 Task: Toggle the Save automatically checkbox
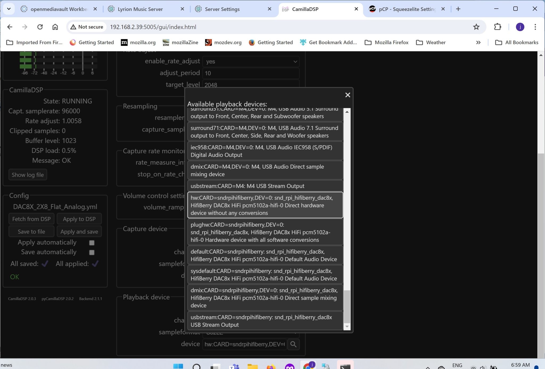[92, 252]
